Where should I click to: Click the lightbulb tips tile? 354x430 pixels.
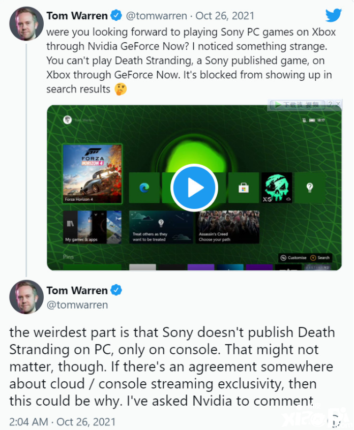coord(310,188)
